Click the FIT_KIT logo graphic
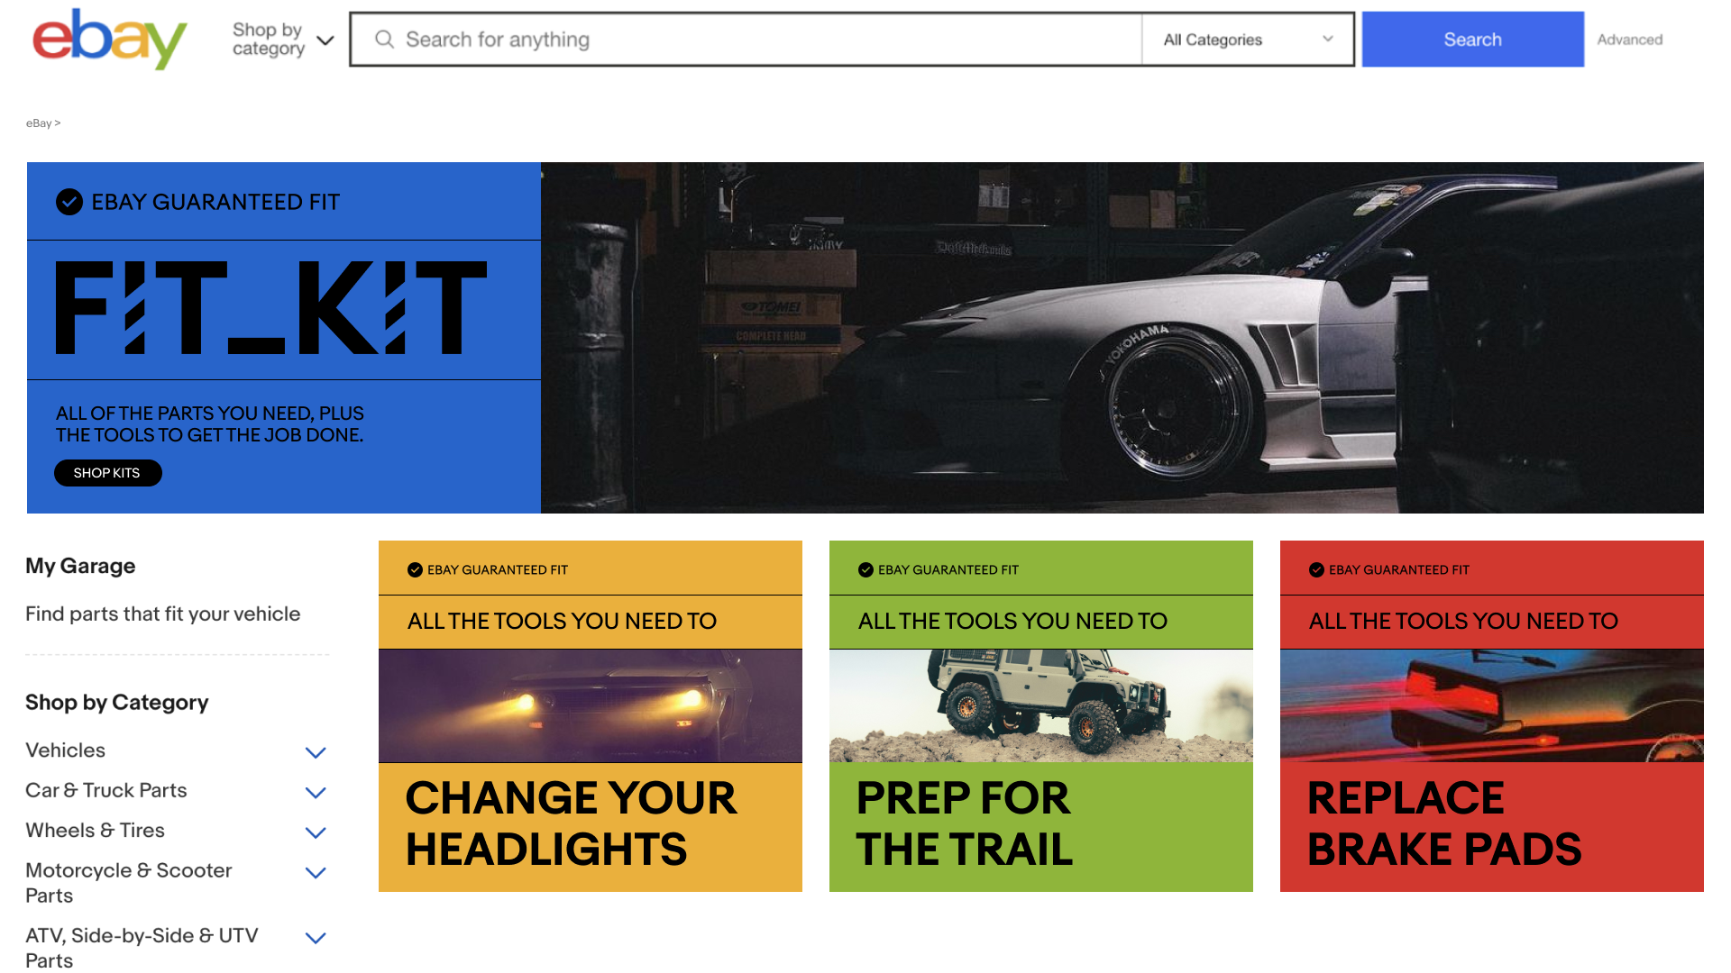This screenshot has width=1731, height=973. [270, 308]
